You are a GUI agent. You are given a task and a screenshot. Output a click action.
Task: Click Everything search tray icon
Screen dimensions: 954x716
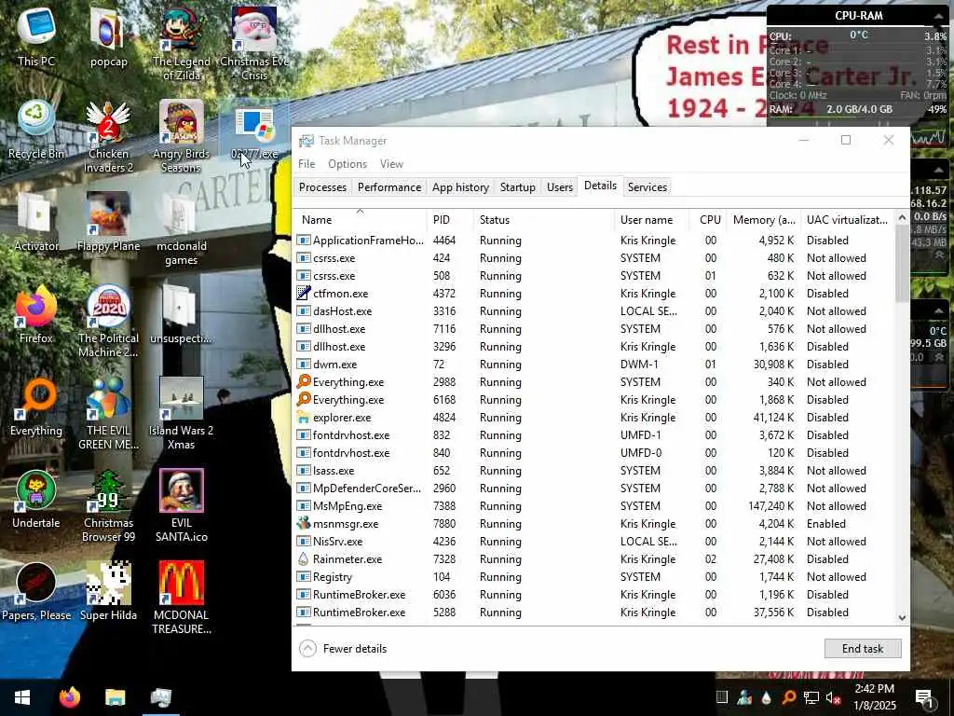point(788,697)
